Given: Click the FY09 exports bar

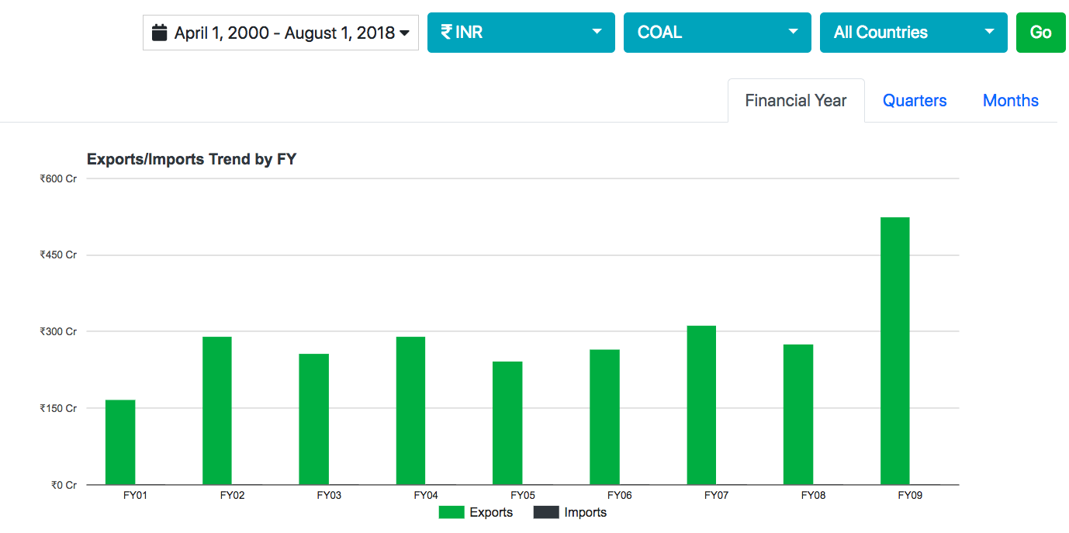Looking at the screenshot, I should [x=894, y=351].
